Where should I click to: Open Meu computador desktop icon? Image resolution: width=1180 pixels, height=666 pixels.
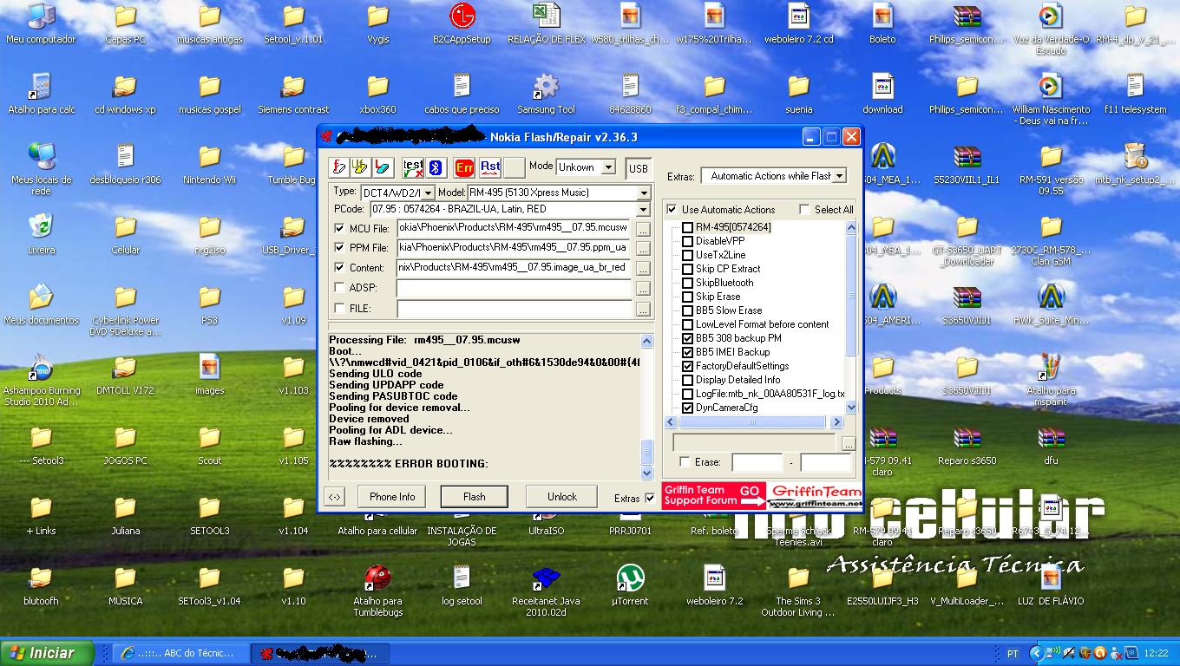pyautogui.click(x=41, y=24)
